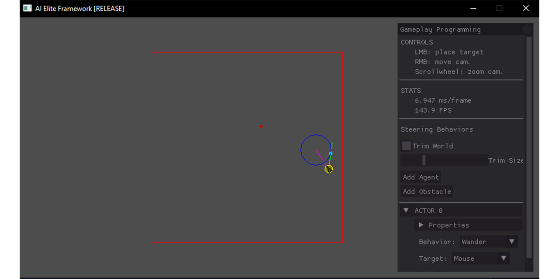Click the Add Obstacle button
The height and width of the screenshot is (279, 559).
point(426,191)
